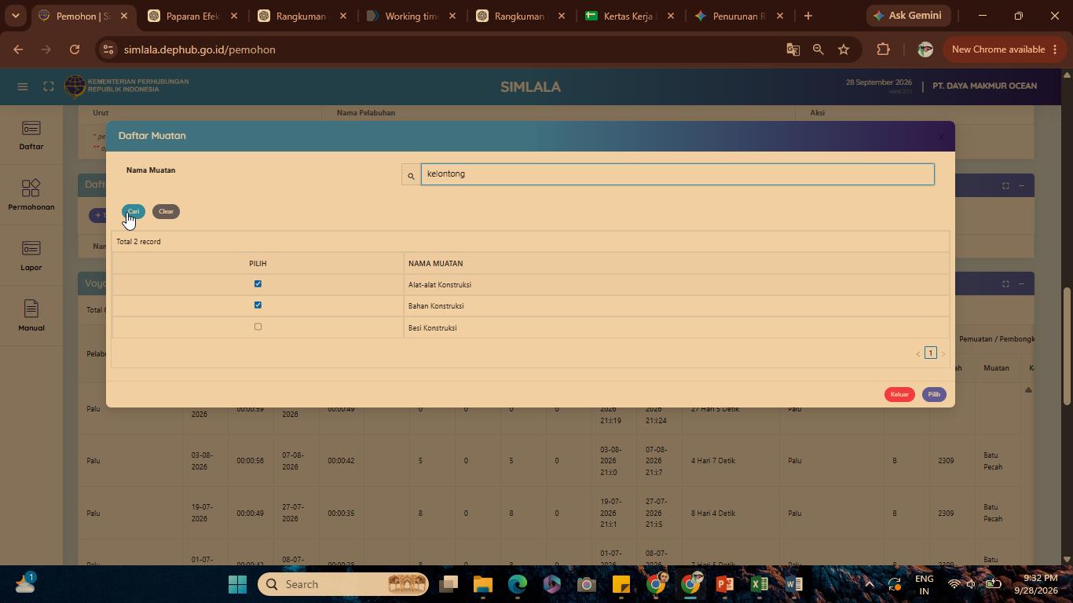Viewport: 1073px width, 603px height.
Task: Bookmark this page with star icon
Action: (x=844, y=49)
